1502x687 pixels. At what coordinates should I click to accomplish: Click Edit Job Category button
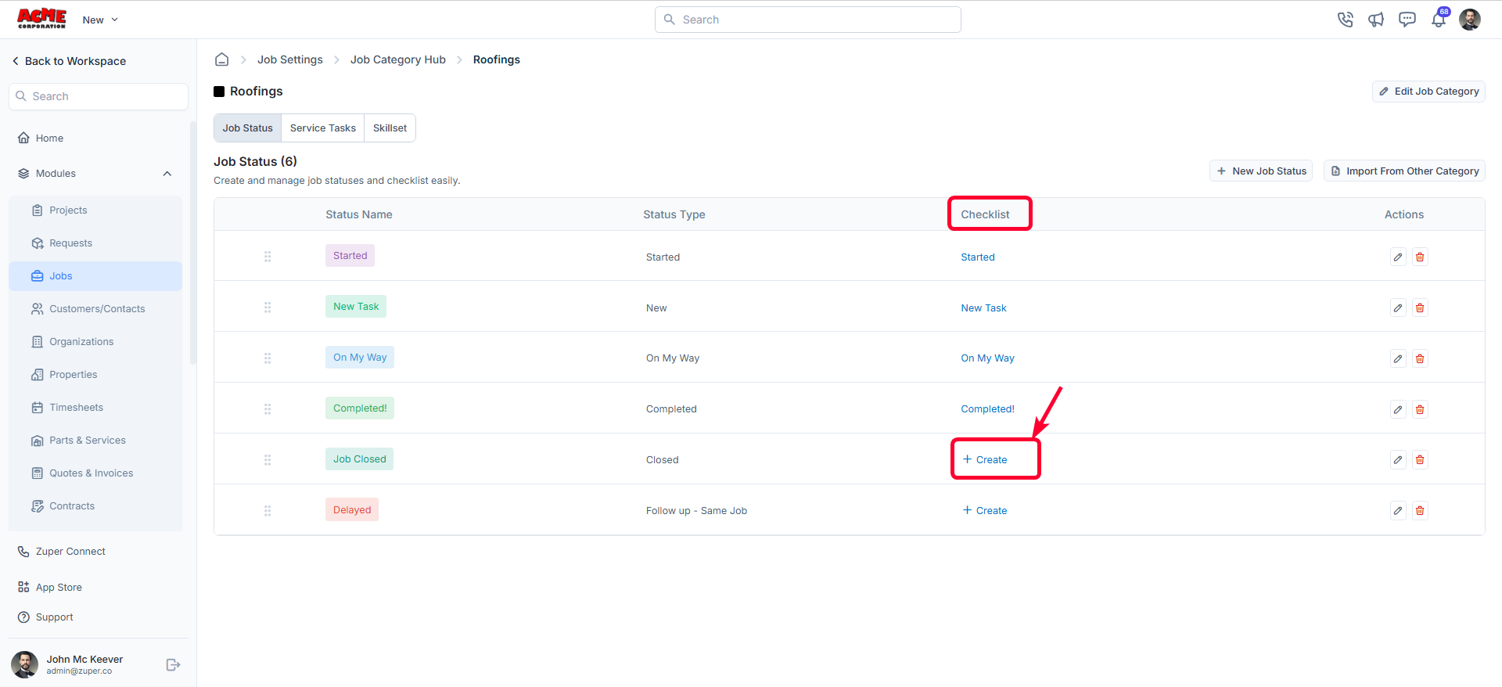point(1428,92)
